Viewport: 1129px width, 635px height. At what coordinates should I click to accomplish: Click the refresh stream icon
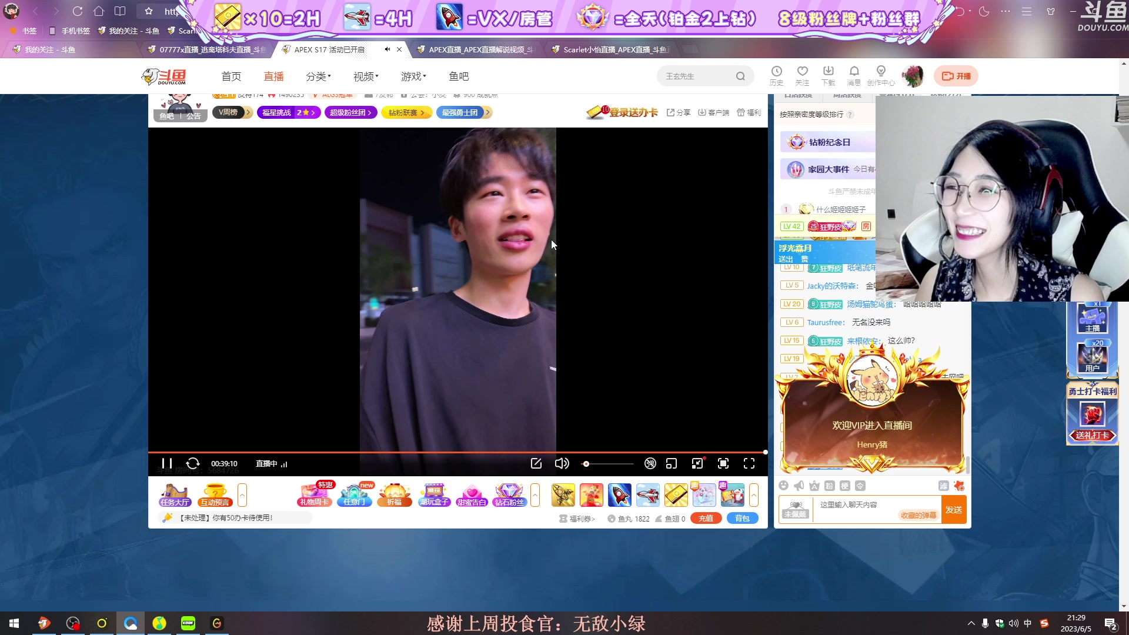[193, 463]
